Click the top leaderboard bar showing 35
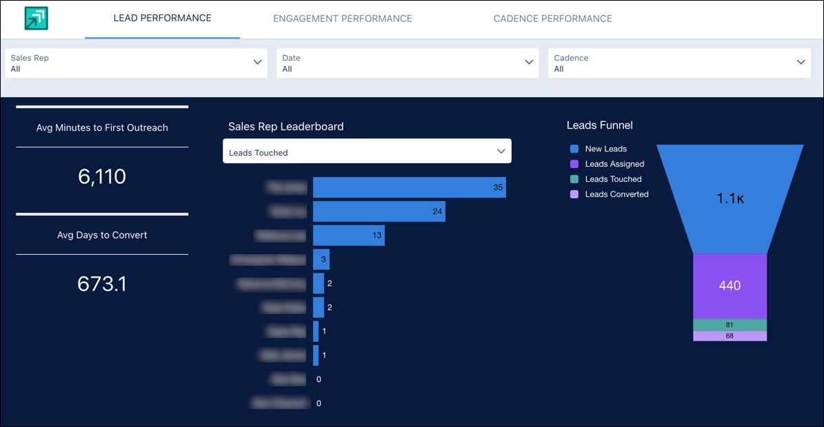The height and width of the screenshot is (427, 824). (410, 187)
